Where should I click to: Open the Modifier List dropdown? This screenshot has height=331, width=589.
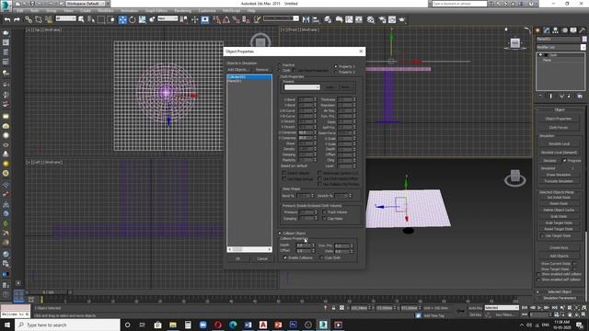point(560,47)
